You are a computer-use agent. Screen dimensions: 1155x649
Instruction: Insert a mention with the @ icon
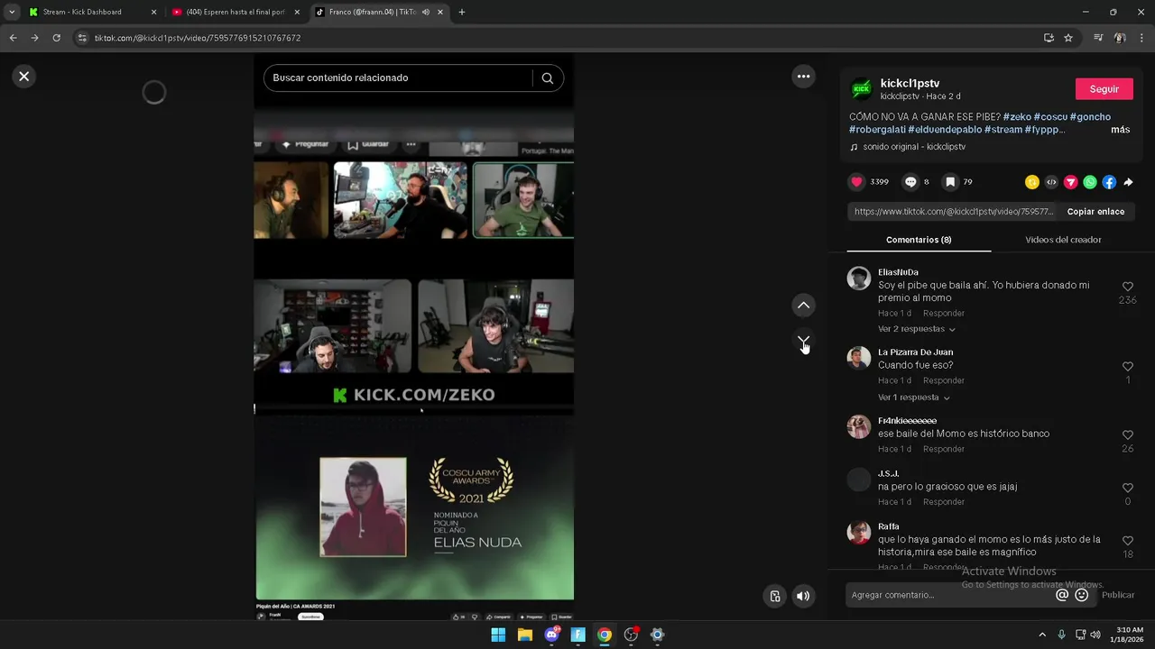[x=1062, y=595]
